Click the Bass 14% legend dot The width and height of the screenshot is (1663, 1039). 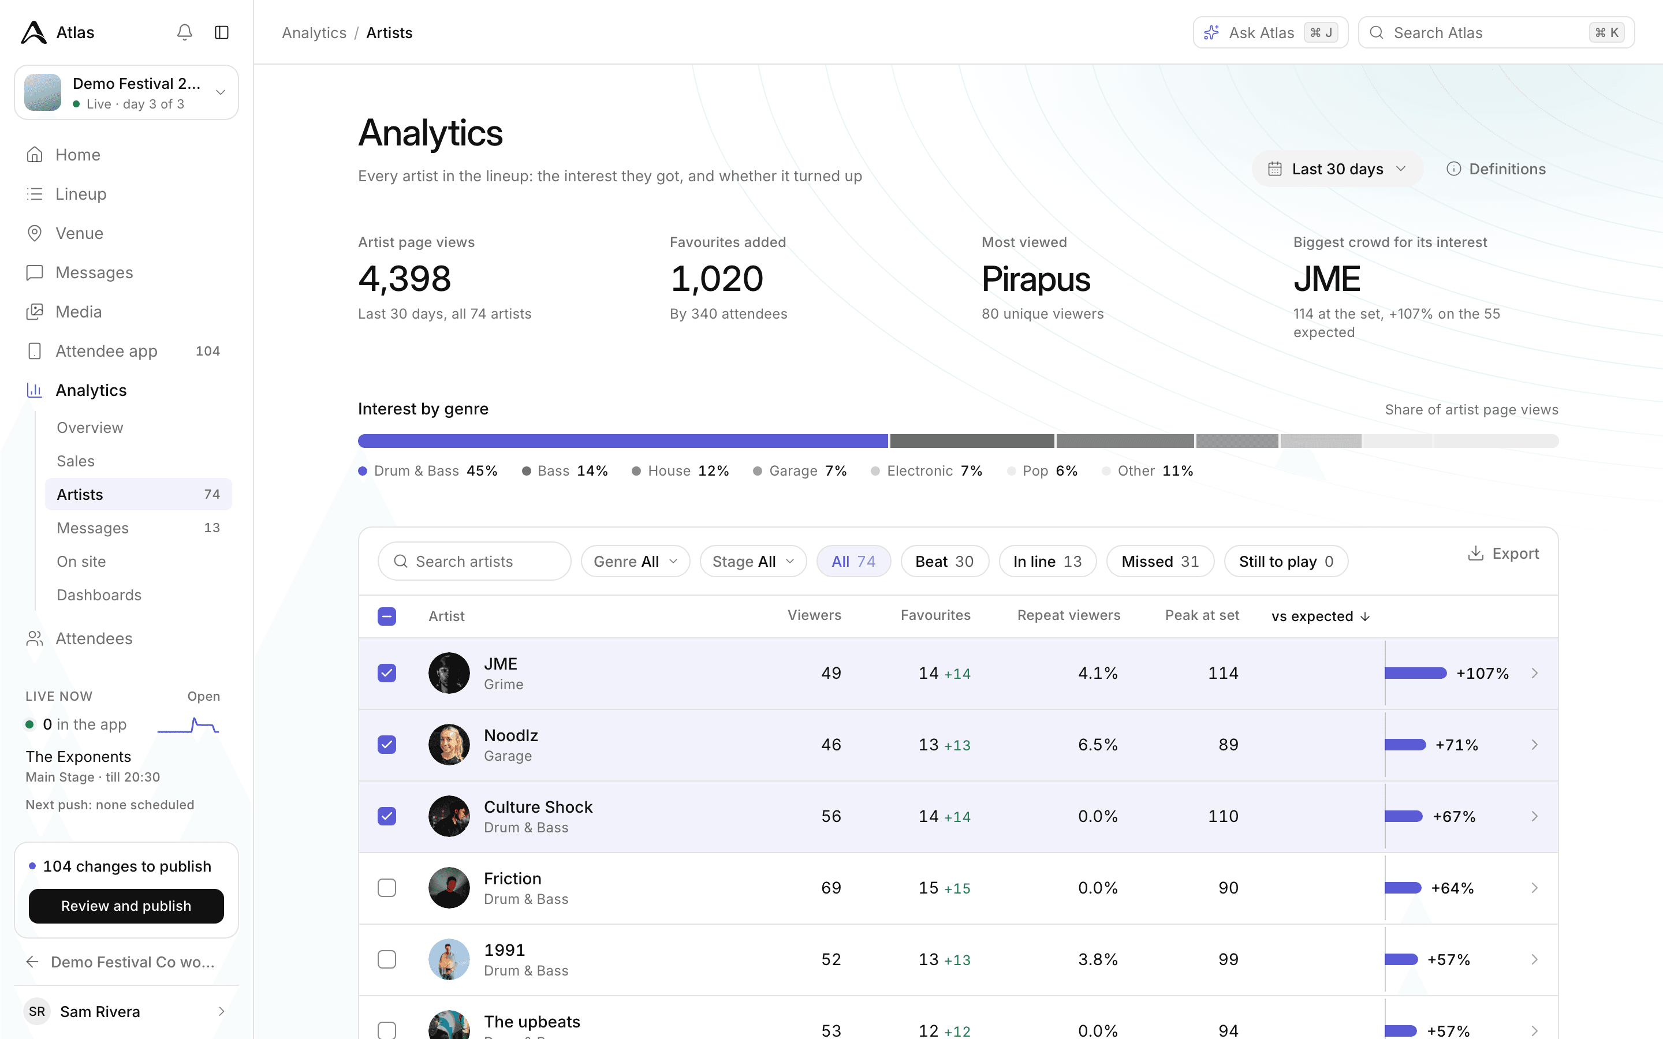tap(527, 472)
